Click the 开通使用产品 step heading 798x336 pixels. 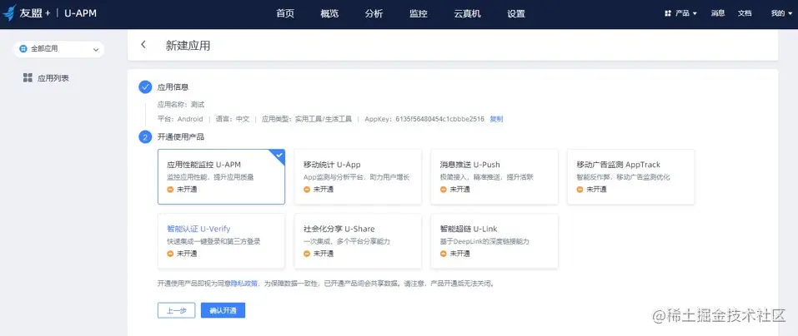click(181, 137)
